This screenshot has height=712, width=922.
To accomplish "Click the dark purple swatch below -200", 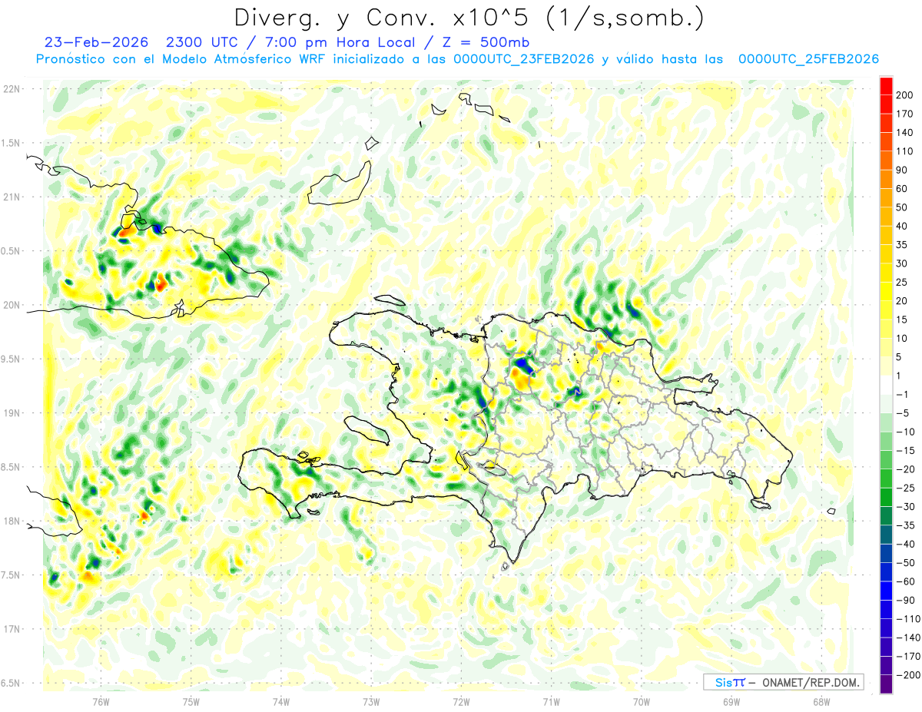I will [886, 684].
